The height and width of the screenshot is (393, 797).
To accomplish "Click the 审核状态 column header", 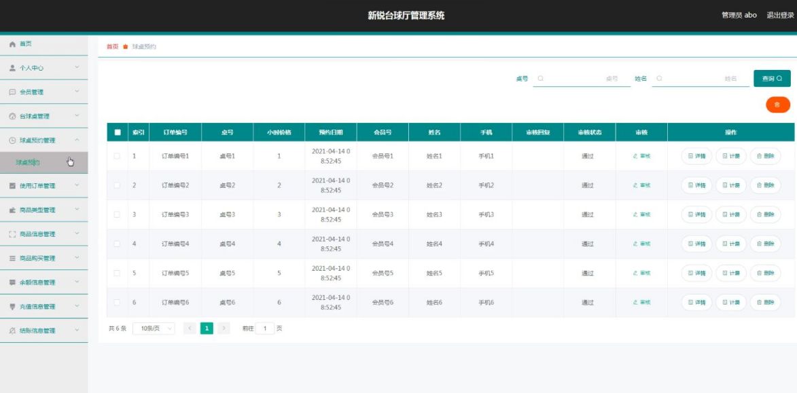I will [590, 132].
